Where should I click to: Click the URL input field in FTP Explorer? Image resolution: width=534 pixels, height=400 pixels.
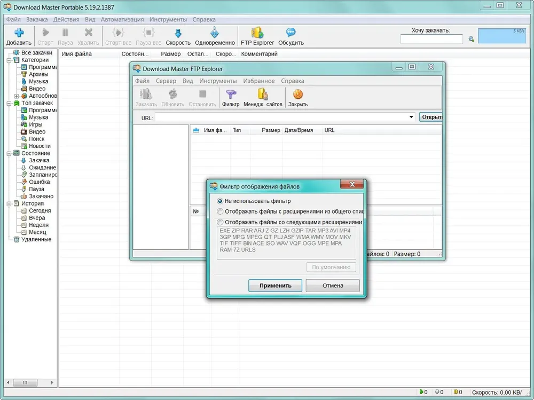tap(281, 117)
